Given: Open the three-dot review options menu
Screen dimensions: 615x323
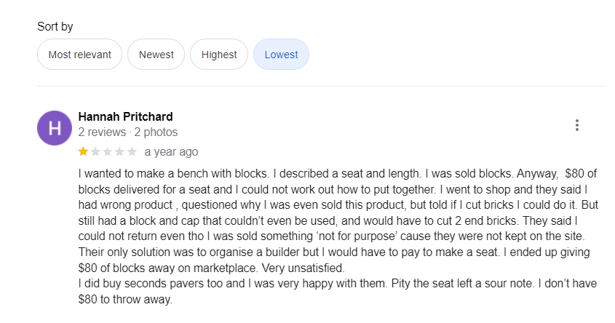Looking at the screenshot, I should (576, 125).
